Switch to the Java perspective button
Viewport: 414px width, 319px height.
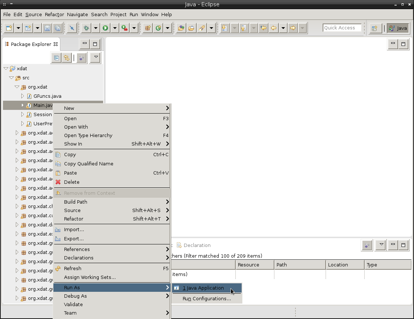[x=398, y=28]
